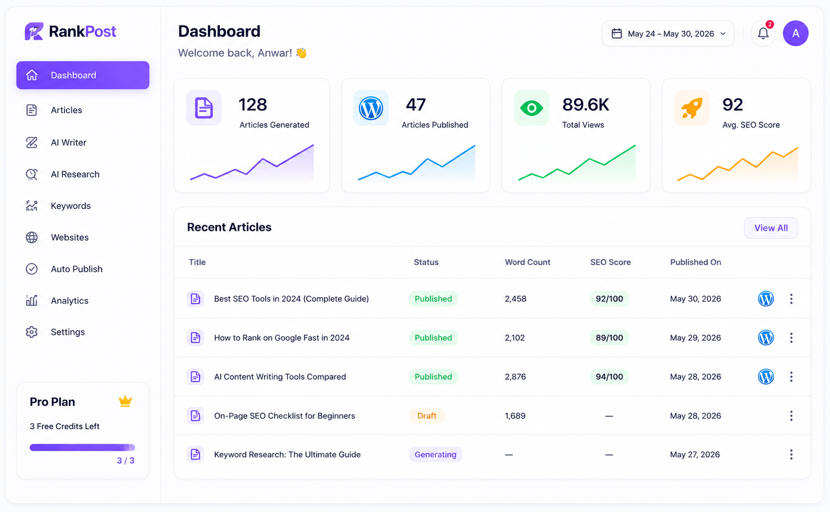Open notifications via the bell icon
The width and height of the screenshot is (830, 512).
tap(763, 33)
